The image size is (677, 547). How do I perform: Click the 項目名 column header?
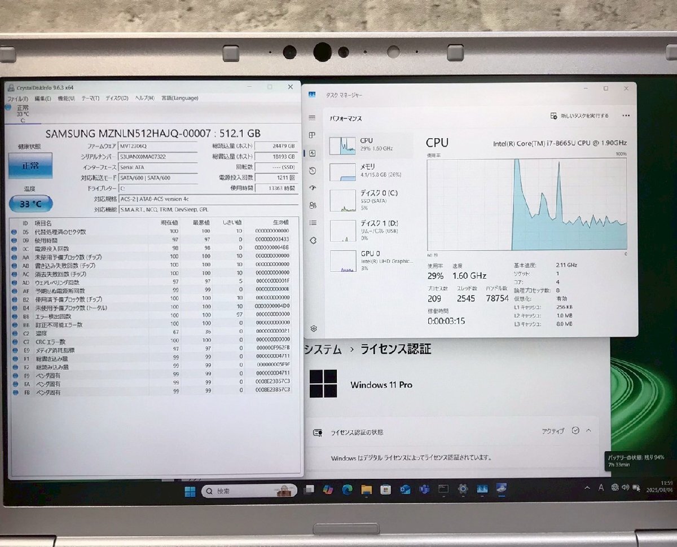coord(43,223)
